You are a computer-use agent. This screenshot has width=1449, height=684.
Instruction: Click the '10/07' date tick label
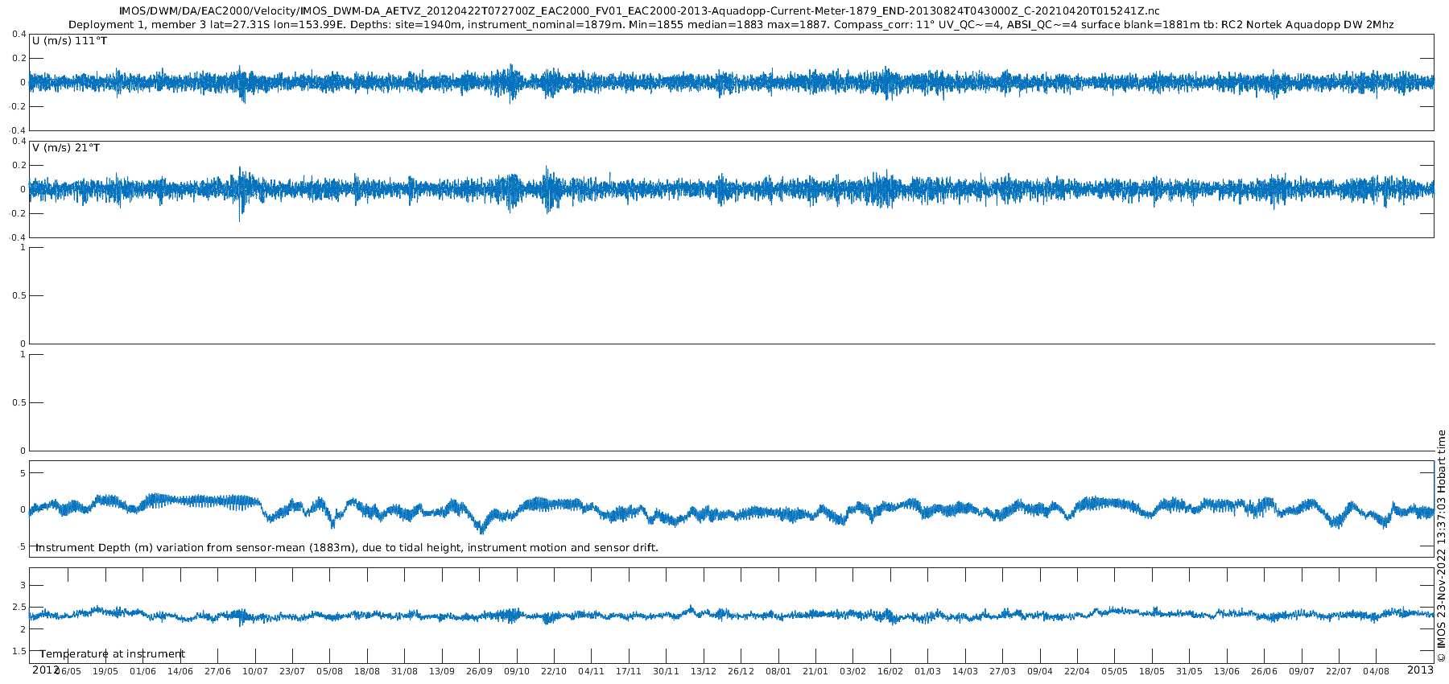click(255, 671)
